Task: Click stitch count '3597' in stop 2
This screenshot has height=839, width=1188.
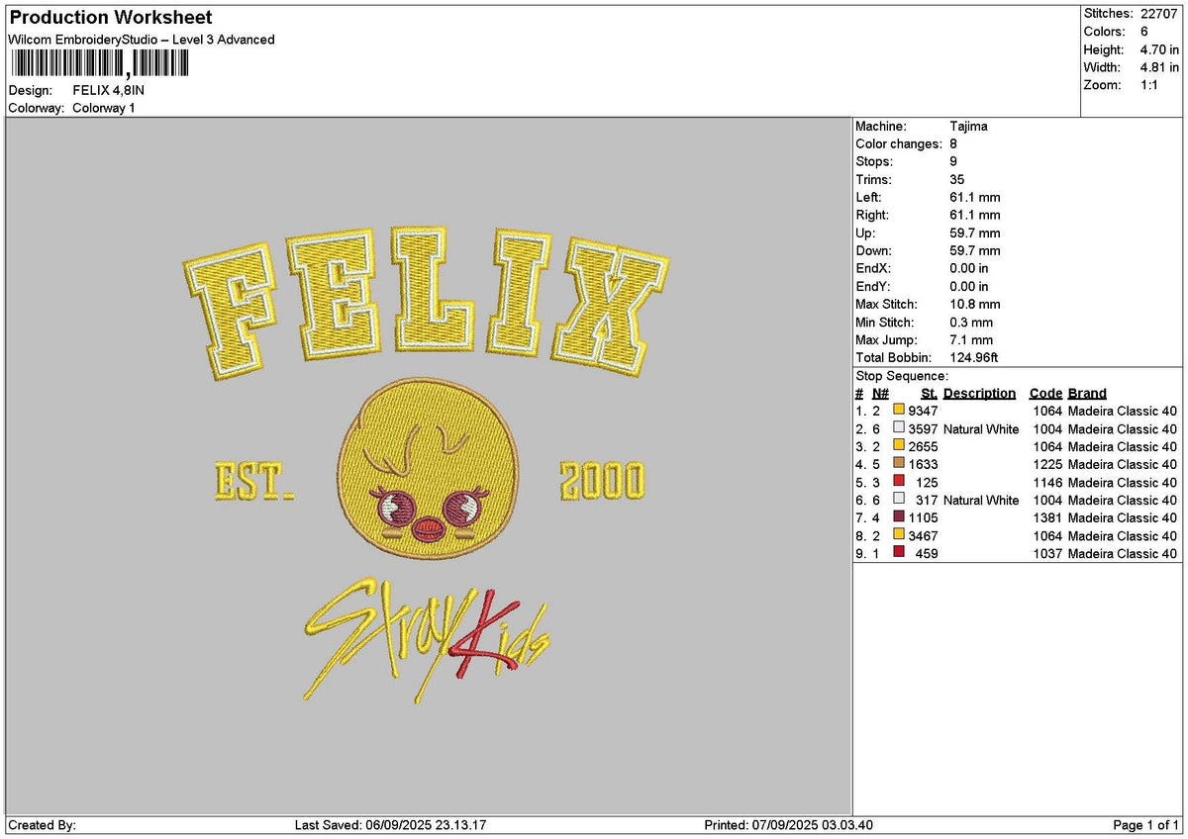Action: (x=923, y=428)
